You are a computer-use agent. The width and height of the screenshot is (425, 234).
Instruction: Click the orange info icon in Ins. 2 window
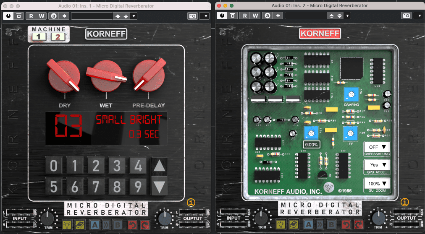405,202
